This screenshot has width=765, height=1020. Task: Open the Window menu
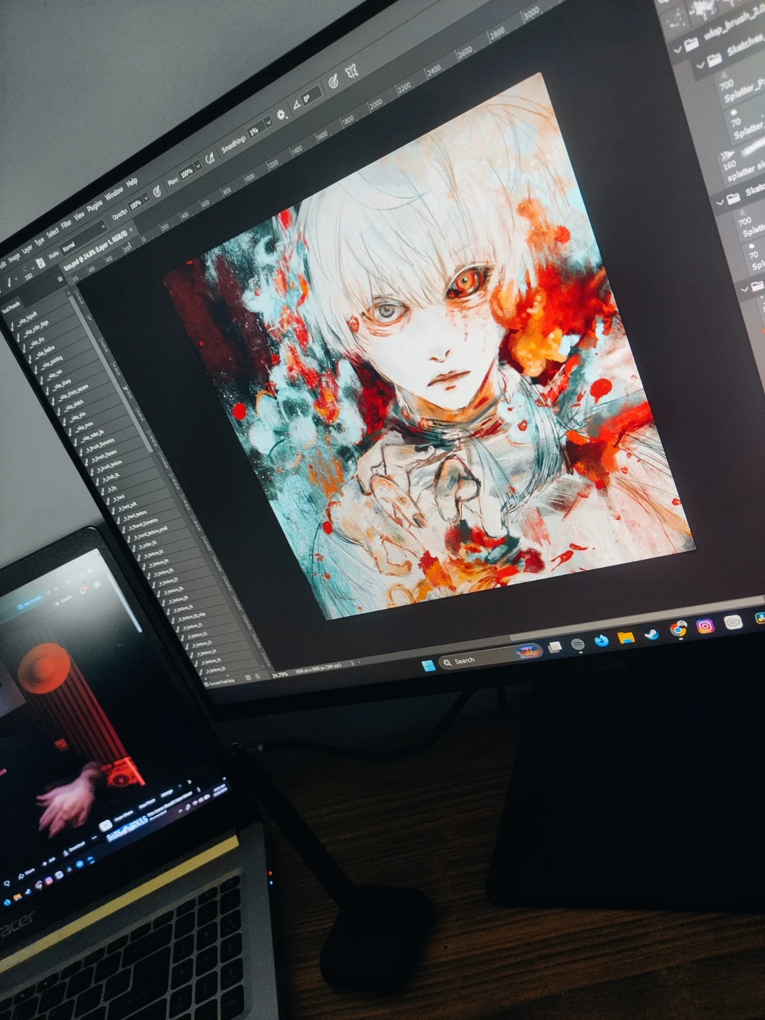114,194
